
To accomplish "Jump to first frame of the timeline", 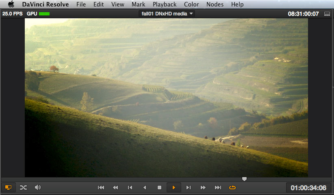I will coord(101,187).
